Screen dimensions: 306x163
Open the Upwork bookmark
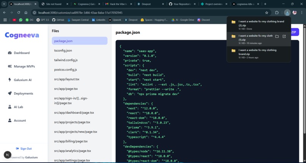click(x=115, y=20)
